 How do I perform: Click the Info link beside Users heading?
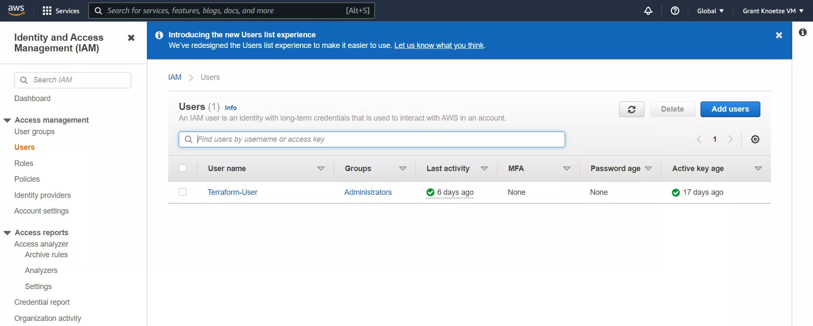[231, 108]
